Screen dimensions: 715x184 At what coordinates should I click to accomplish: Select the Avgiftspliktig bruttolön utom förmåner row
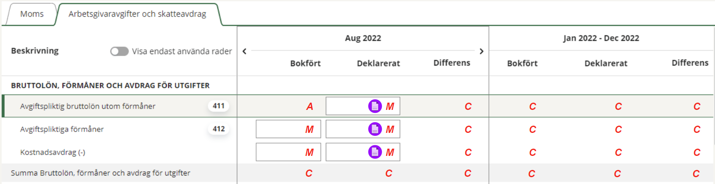tap(88, 106)
